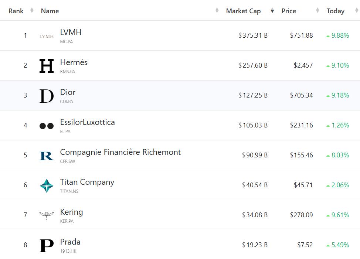Sort table by Rank arrows

tap(32, 10)
